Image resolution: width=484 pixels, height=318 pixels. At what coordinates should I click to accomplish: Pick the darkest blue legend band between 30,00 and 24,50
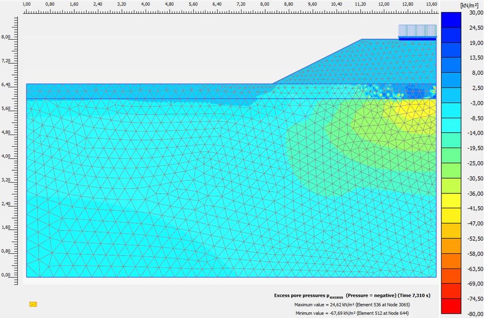tap(451, 20)
